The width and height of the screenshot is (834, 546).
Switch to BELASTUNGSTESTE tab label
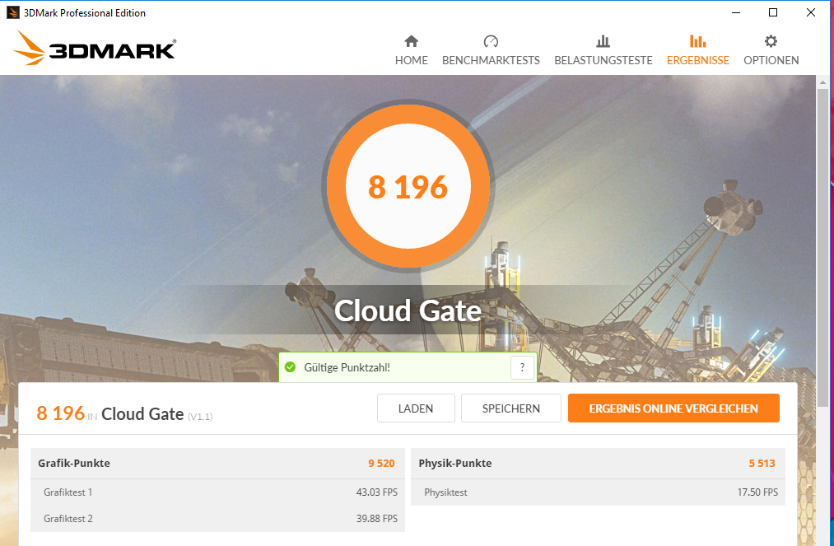click(603, 60)
